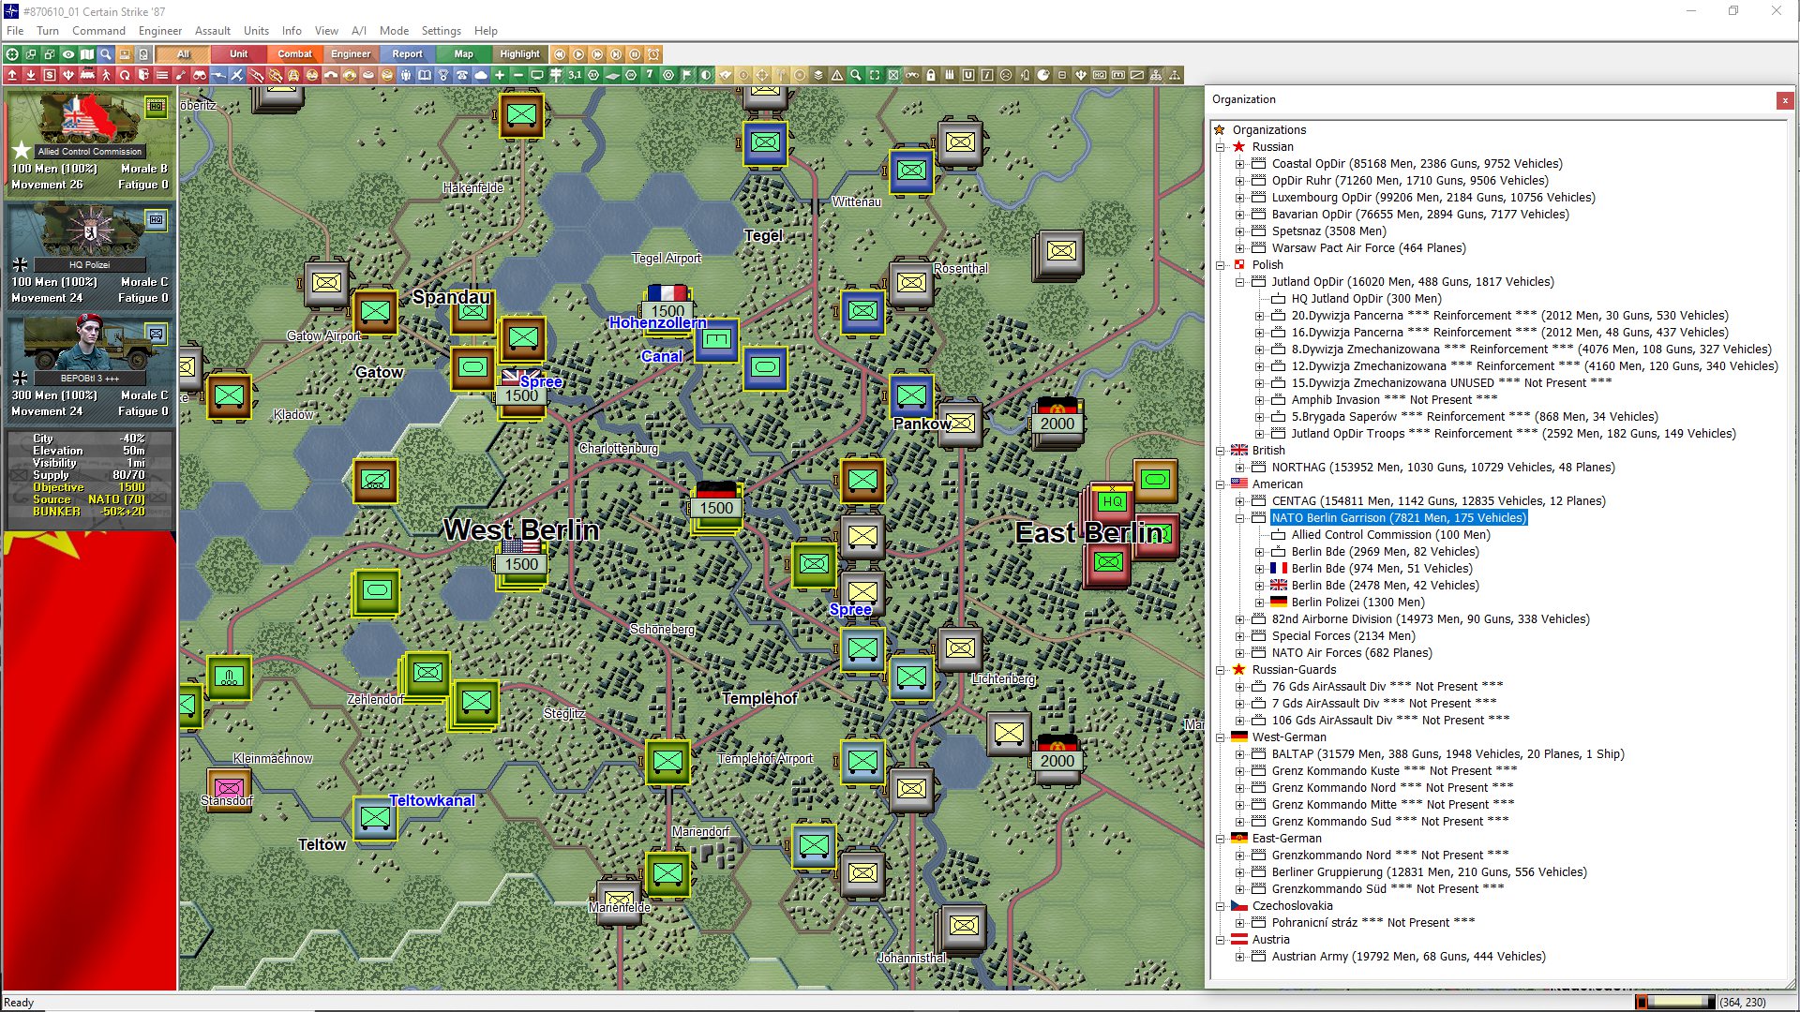Click the cloud weather toolbar icon
The image size is (1800, 1012).
480,75
